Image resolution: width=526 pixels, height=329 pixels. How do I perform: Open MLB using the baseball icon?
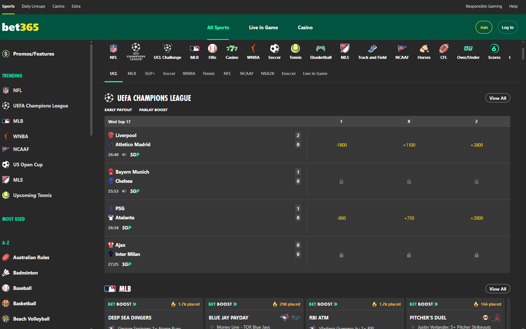point(194,48)
